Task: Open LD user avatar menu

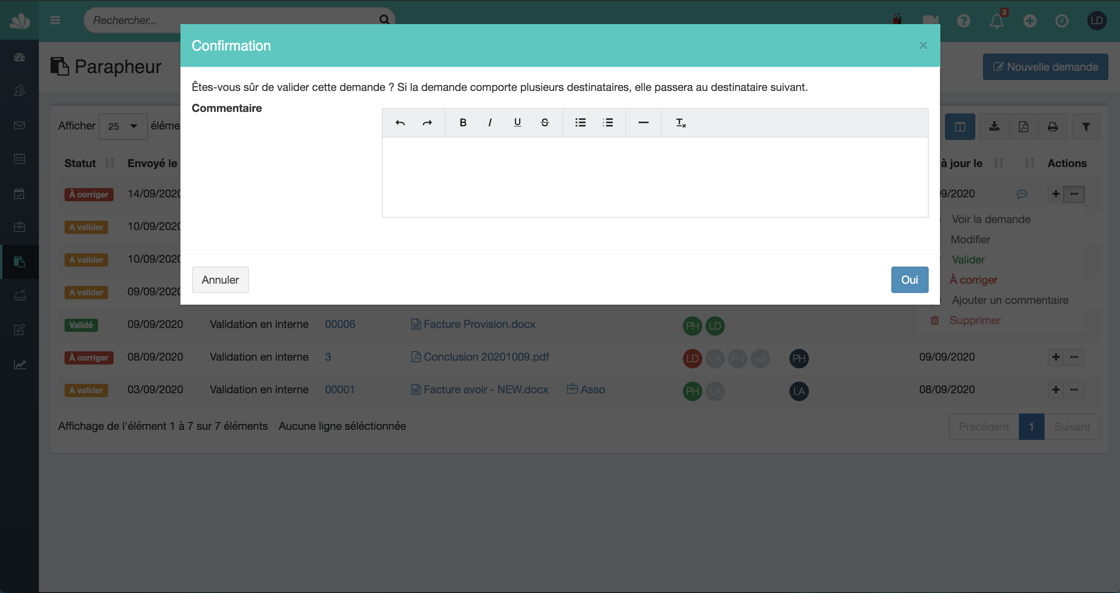Action: tap(1097, 21)
